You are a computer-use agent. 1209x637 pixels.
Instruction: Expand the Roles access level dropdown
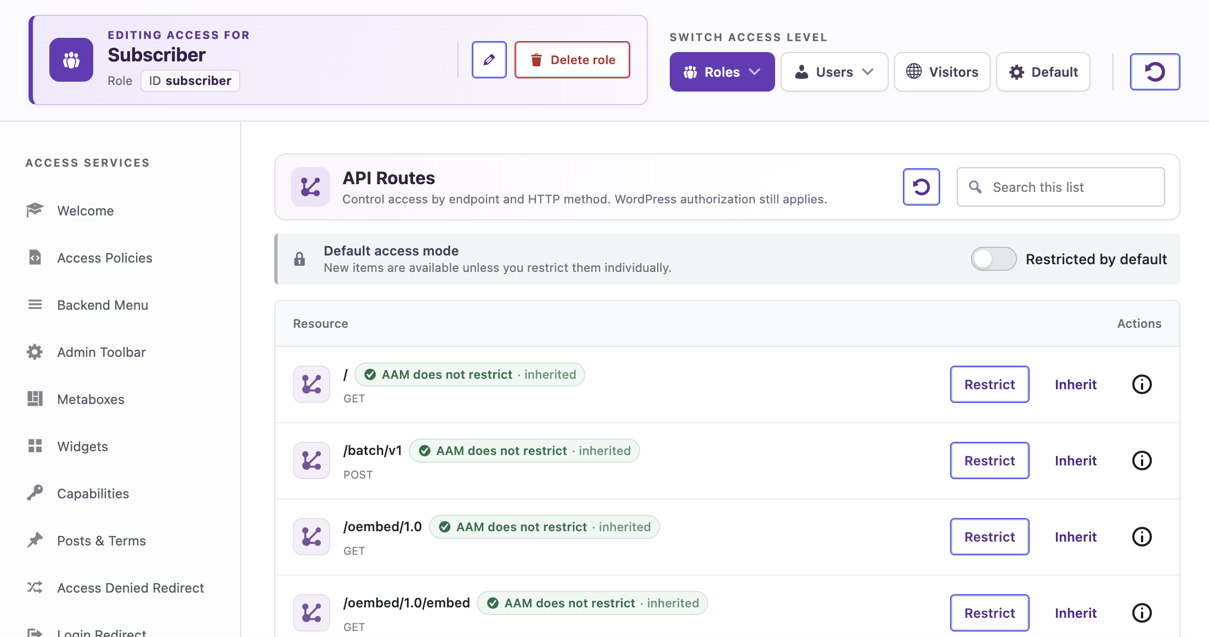722,72
